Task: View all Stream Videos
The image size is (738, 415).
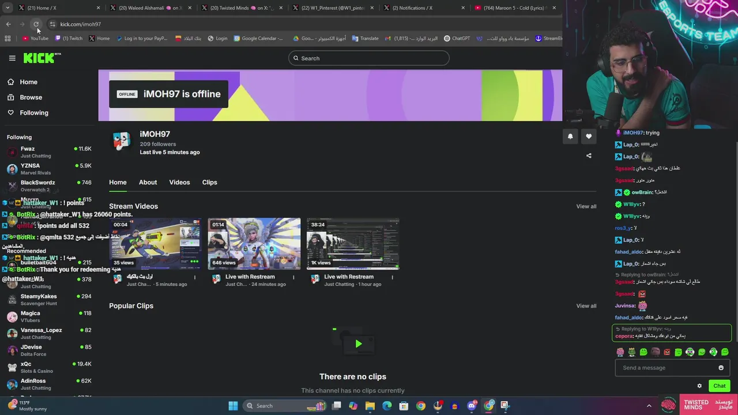Action: pos(586,206)
